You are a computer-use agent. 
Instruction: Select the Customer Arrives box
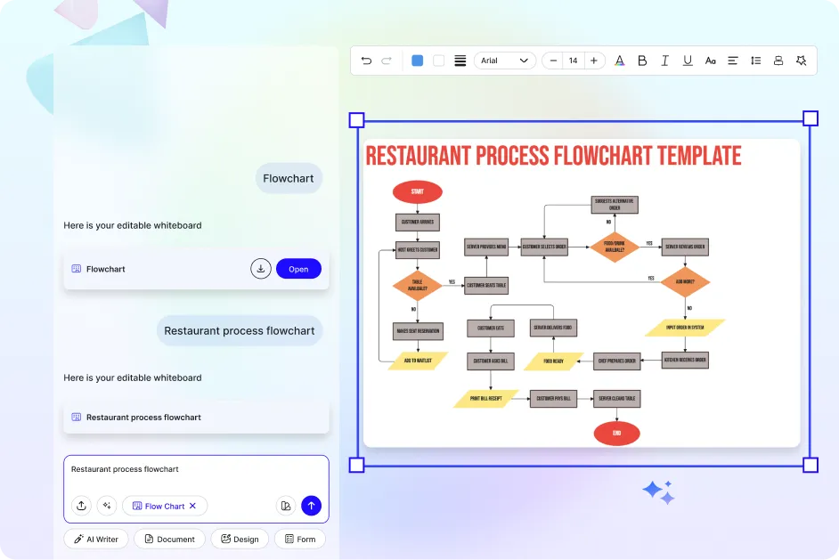pyautogui.click(x=418, y=222)
